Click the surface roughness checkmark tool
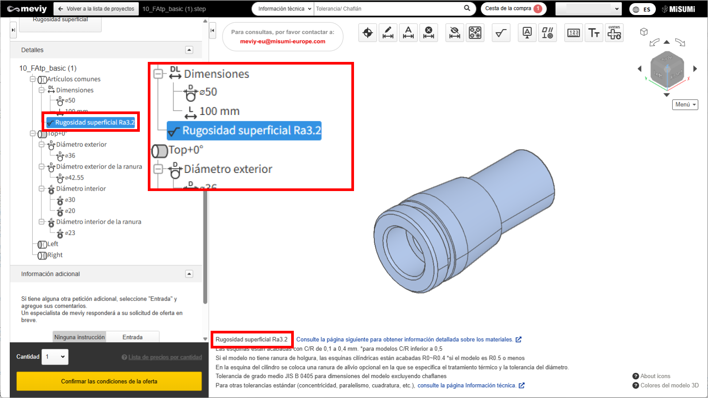Screen dimensions: 708x398 [x=501, y=33]
